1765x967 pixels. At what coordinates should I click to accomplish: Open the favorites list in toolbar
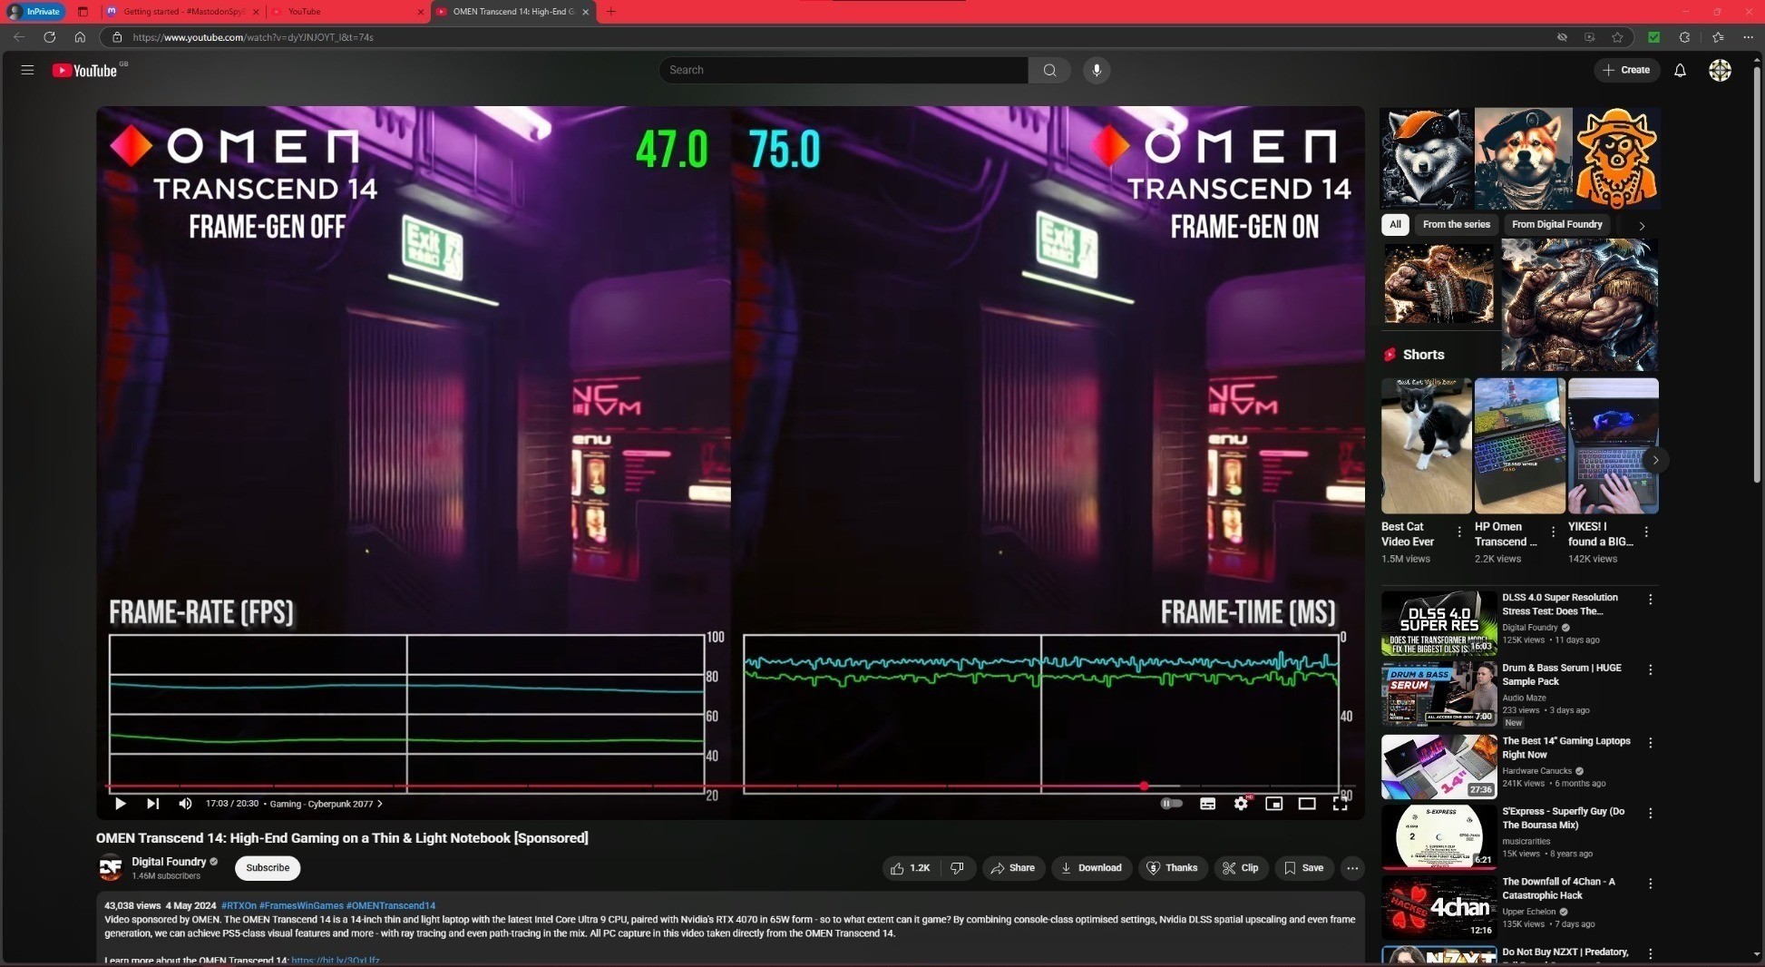(1718, 37)
